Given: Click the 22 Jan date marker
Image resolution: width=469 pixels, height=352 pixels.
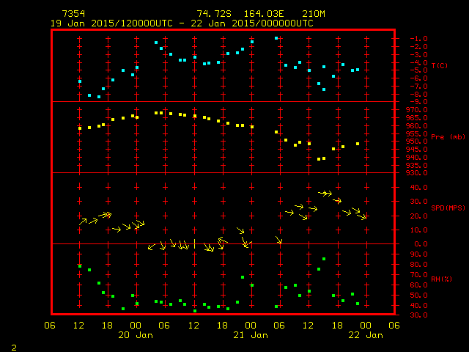Looking at the screenshot, I should 365,335.
